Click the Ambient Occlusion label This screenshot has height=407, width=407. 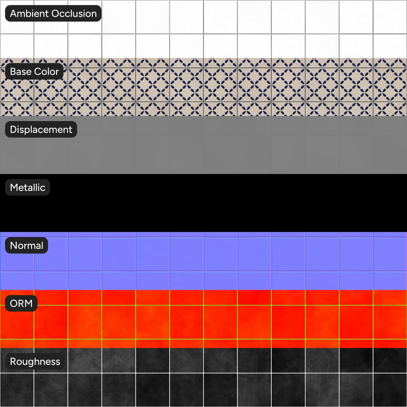click(x=53, y=14)
